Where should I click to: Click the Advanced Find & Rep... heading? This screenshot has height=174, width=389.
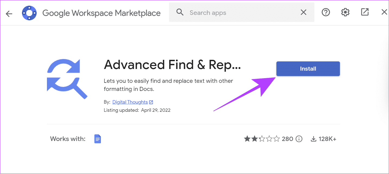(172, 65)
